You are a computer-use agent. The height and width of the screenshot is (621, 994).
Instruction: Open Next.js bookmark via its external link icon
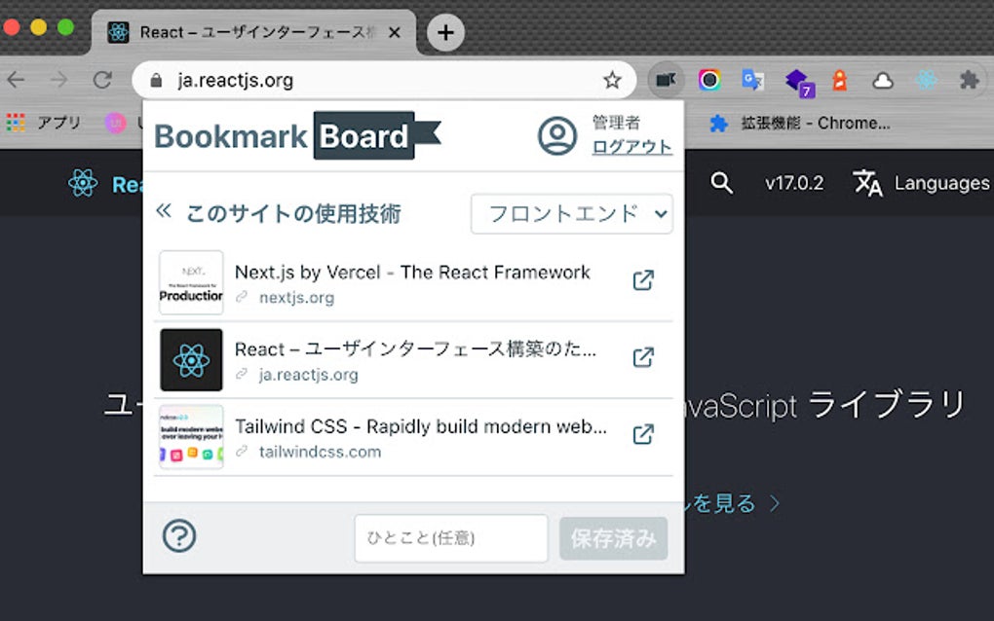(641, 279)
